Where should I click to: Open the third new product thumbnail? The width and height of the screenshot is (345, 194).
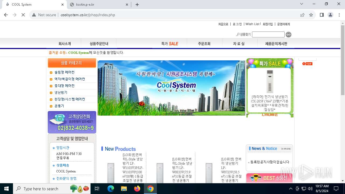[x=209, y=173]
